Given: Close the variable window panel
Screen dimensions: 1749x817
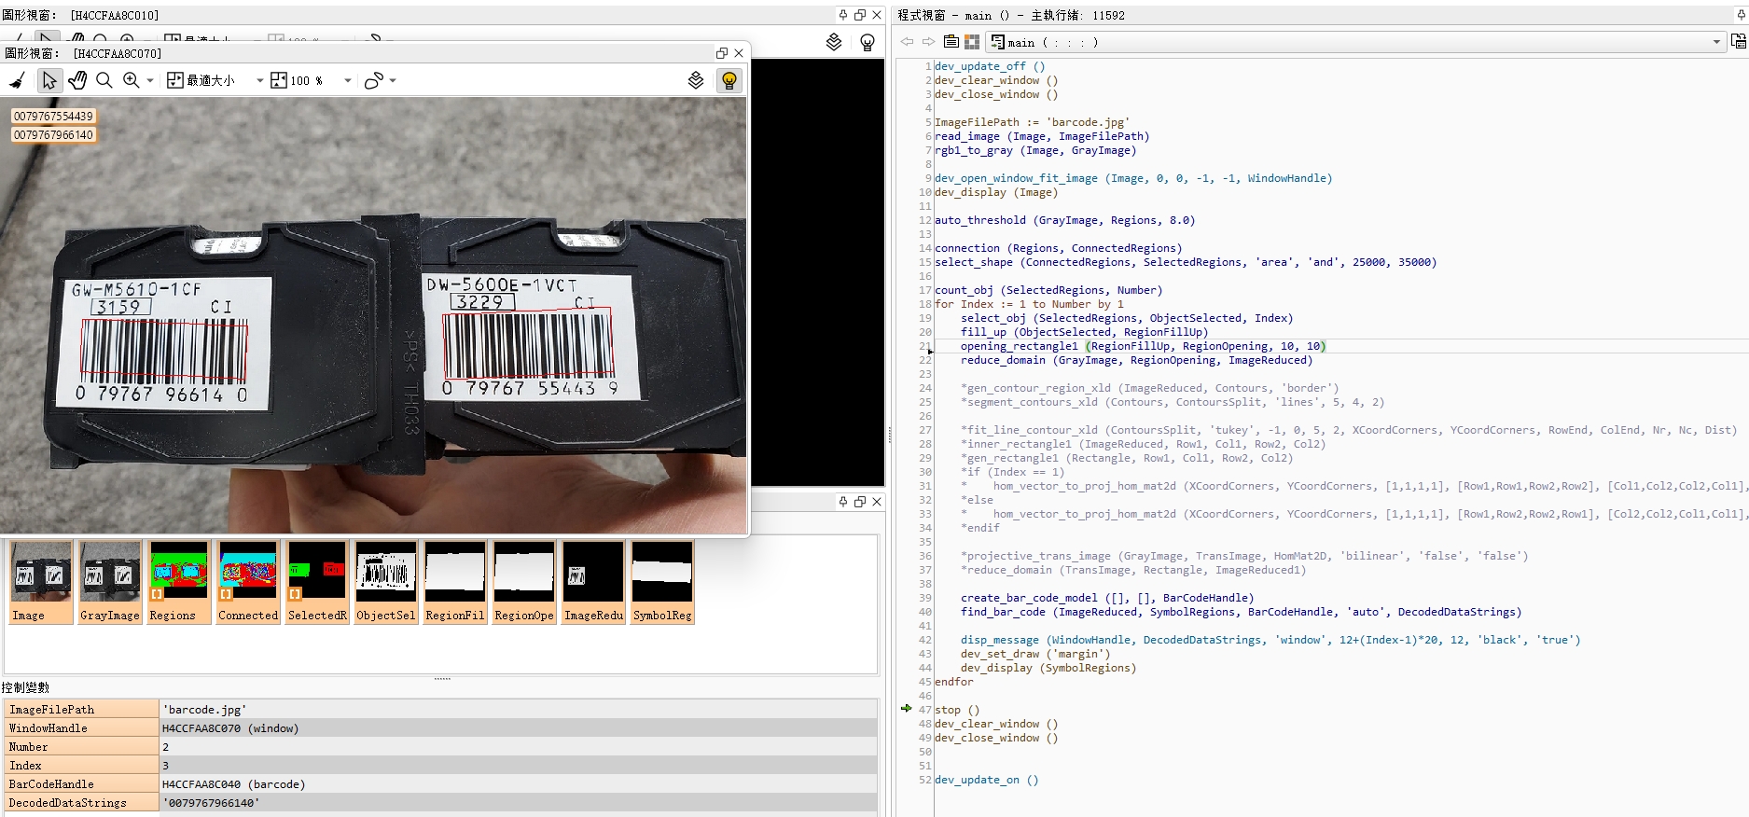Looking at the screenshot, I should pos(877,502).
